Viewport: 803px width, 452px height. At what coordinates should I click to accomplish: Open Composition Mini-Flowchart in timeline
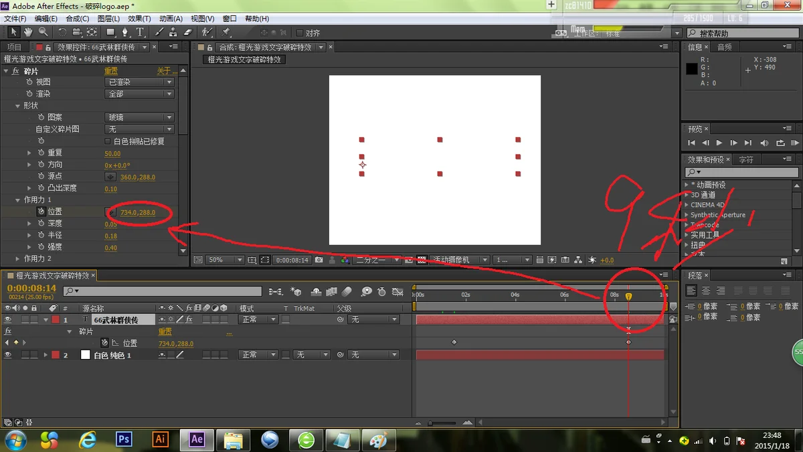[x=275, y=291]
